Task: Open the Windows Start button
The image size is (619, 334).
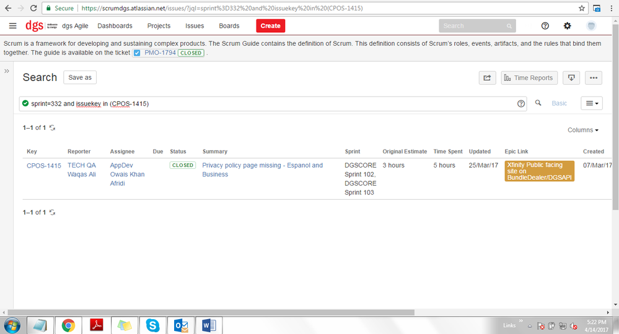Action: pos(12,325)
